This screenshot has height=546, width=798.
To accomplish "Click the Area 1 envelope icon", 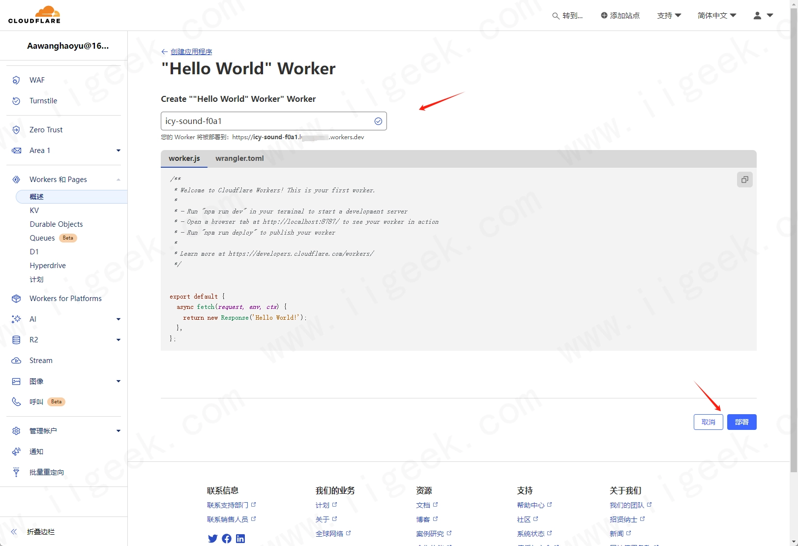I will [x=16, y=151].
